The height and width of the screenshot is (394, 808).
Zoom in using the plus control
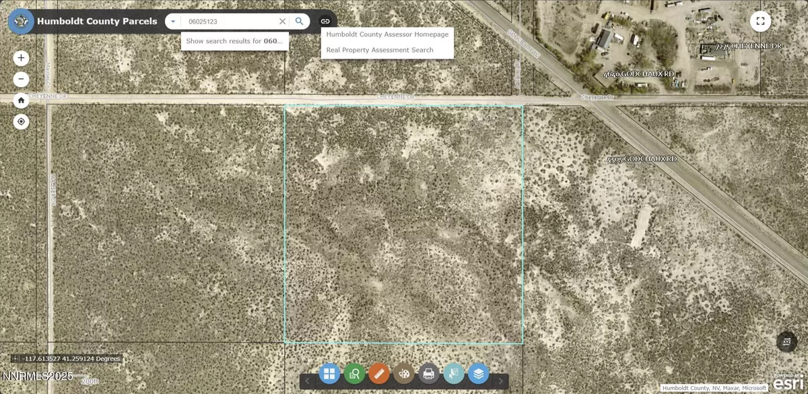pos(21,57)
